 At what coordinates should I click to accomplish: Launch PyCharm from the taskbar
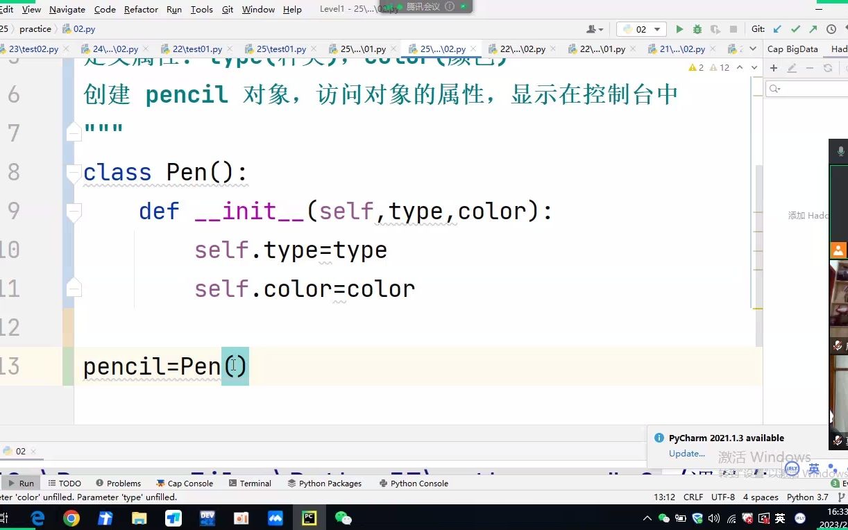308,518
